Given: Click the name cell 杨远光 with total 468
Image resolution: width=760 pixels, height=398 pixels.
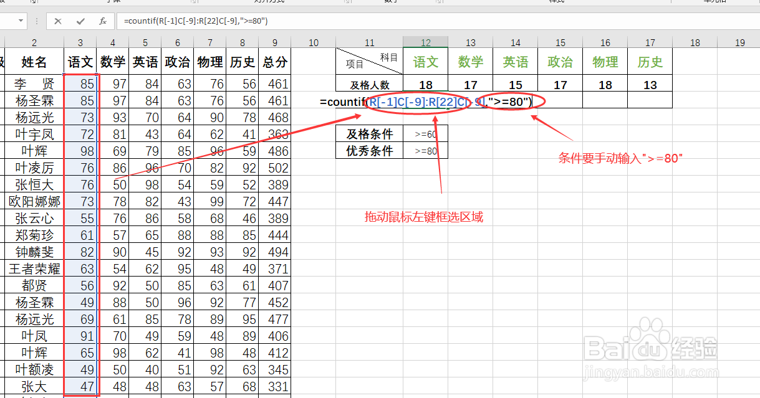Looking at the screenshot, I should coord(34,117).
